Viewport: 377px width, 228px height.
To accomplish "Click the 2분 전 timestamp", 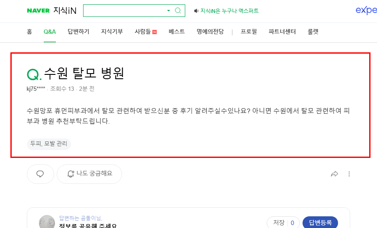I will [87, 89].
